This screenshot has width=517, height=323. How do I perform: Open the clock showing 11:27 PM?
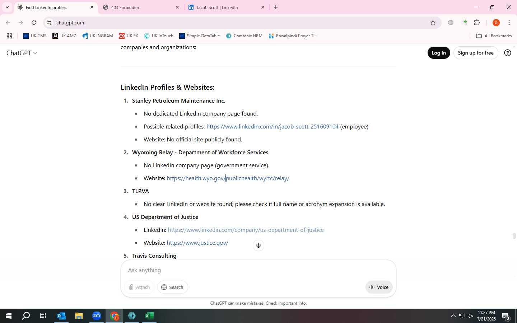[486, 316]
